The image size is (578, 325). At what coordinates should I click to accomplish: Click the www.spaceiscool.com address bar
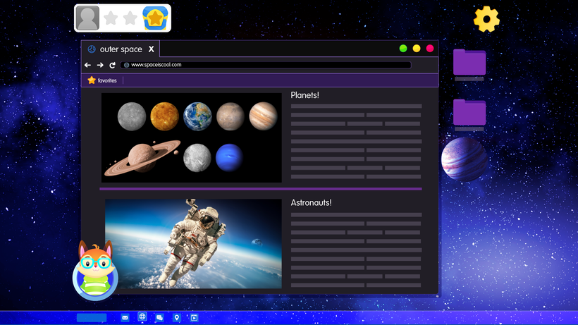point(268,65)
